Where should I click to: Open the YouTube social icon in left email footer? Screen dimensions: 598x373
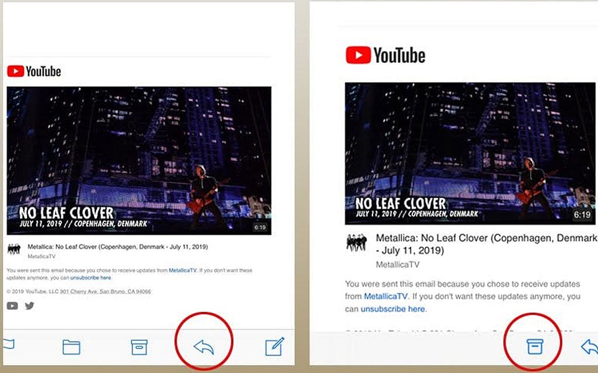[x=12, y=305]
